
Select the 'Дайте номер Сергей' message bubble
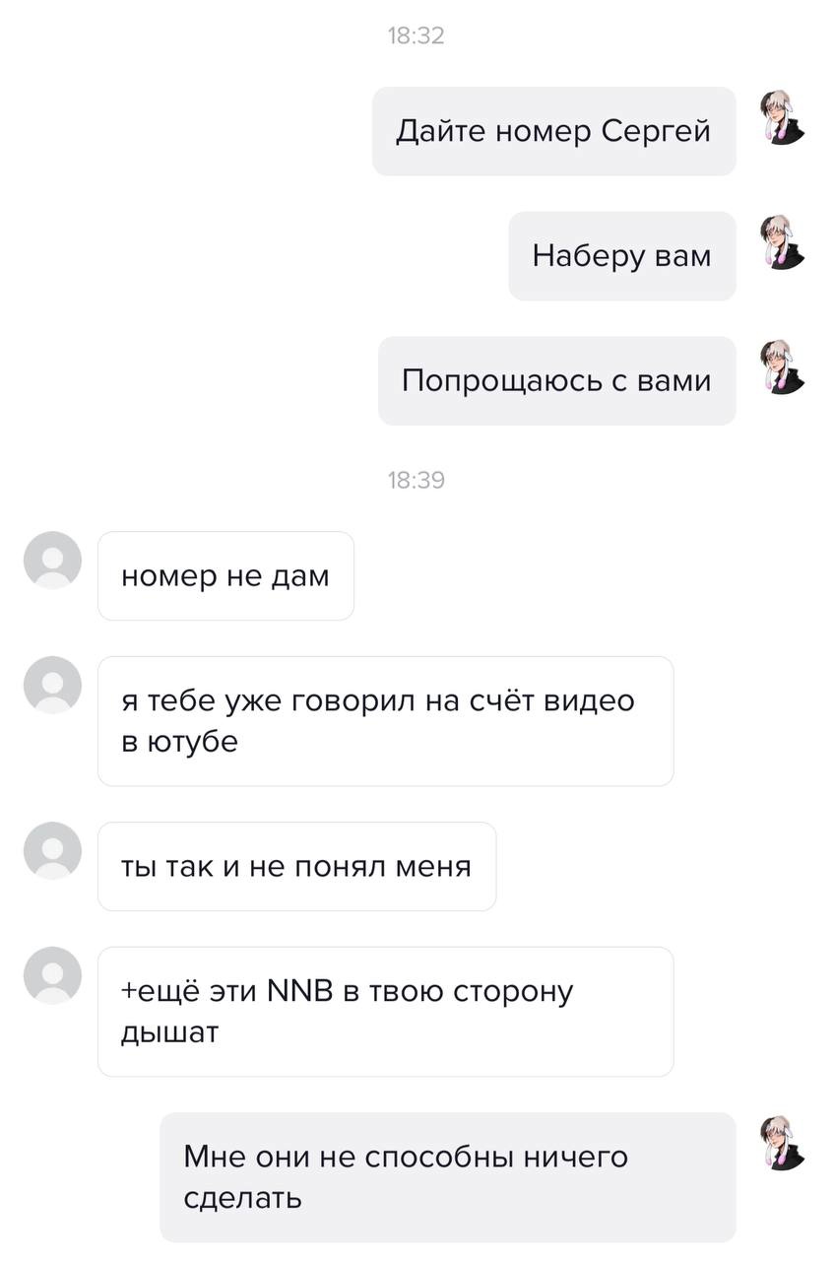point(553,131)
